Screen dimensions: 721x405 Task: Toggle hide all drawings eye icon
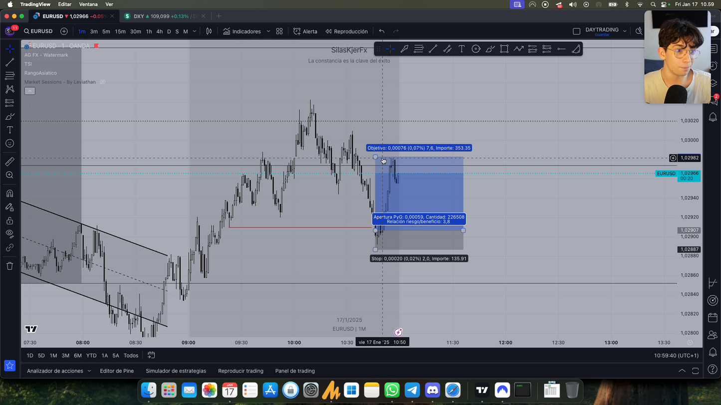point(10,234)
